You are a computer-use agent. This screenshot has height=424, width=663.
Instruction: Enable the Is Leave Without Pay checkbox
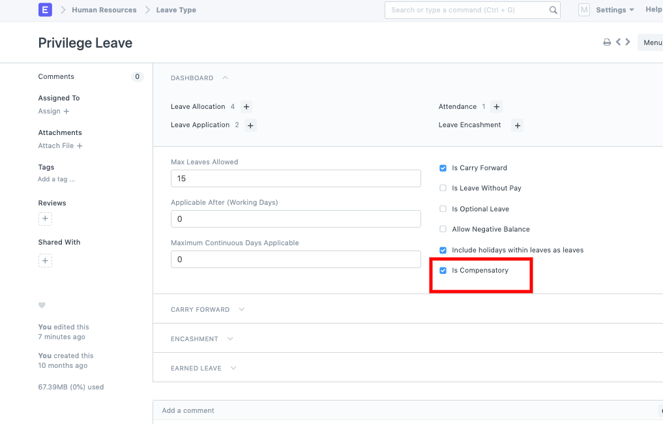[443, 189]
